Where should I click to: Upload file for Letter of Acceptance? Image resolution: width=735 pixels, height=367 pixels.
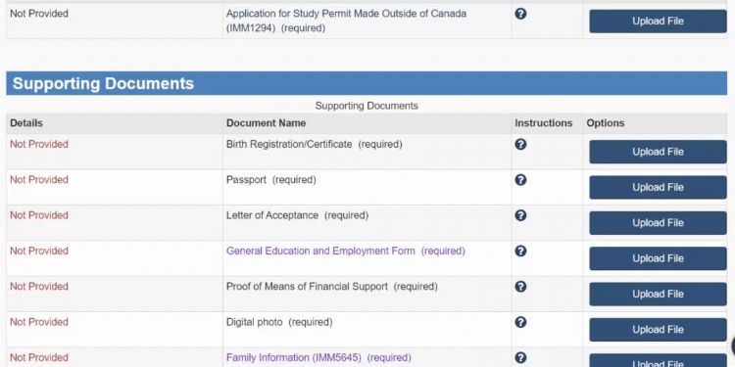point(658,223)
